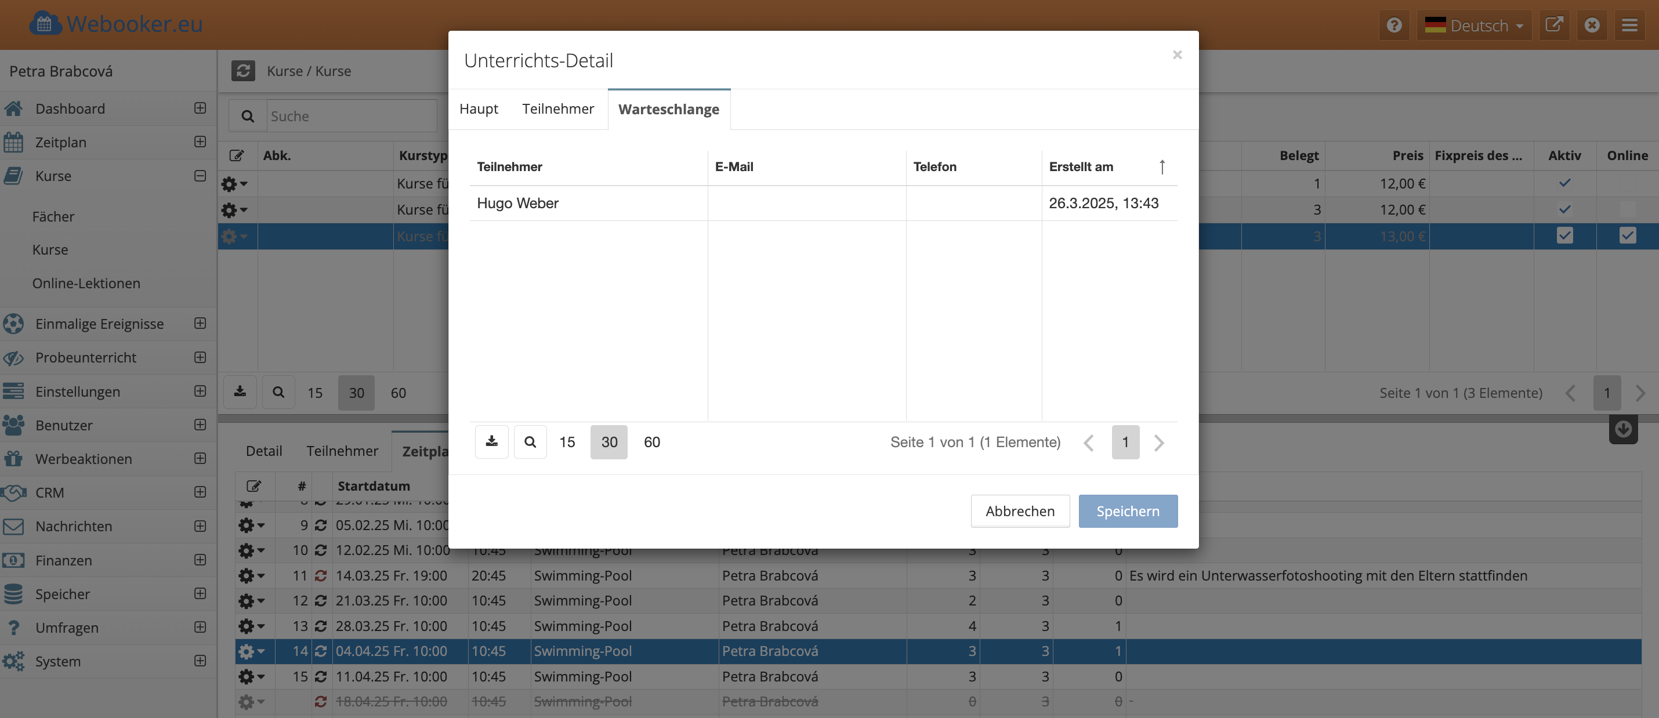Click the export download icon in modal footer
The image size is (1659, 718).
point(491,442)
